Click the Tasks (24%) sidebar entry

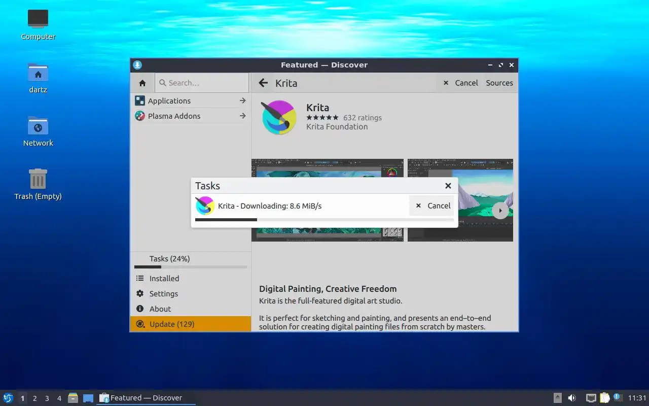tap(191, 258)
